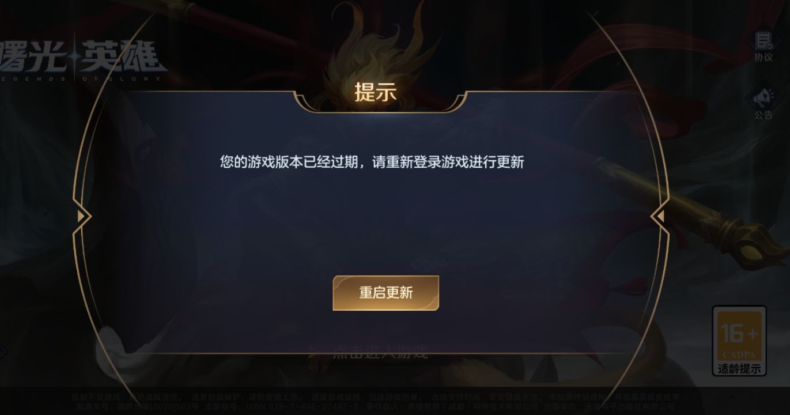Image resolution: width=790 pixels, height=415 pixels.
Task: Click the 曙光英雄 game logo
Action: tap(81, 58)
